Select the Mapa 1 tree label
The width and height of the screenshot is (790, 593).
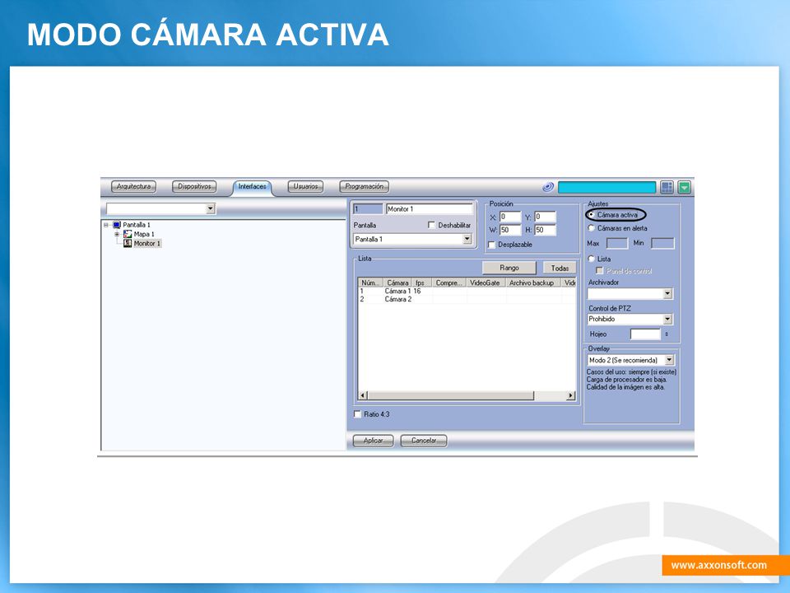point(144,234)
